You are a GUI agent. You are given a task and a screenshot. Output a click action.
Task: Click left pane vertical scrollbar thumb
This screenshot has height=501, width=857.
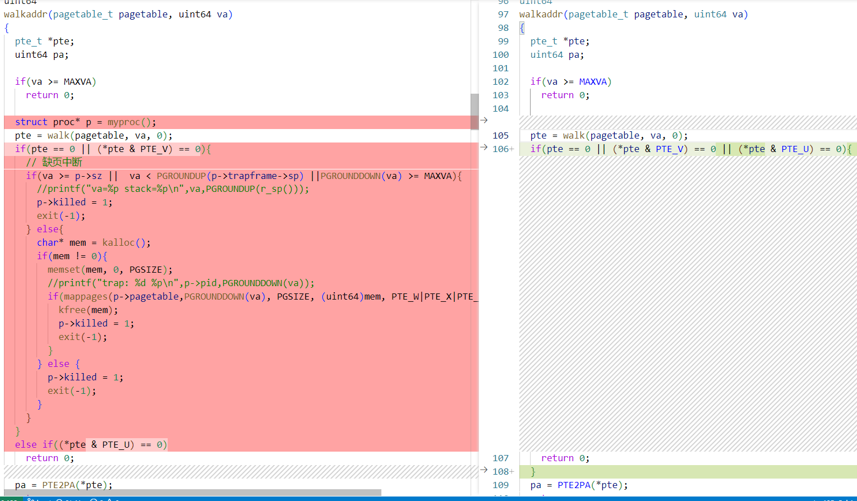pyautogui.click(x=474, y=112)
